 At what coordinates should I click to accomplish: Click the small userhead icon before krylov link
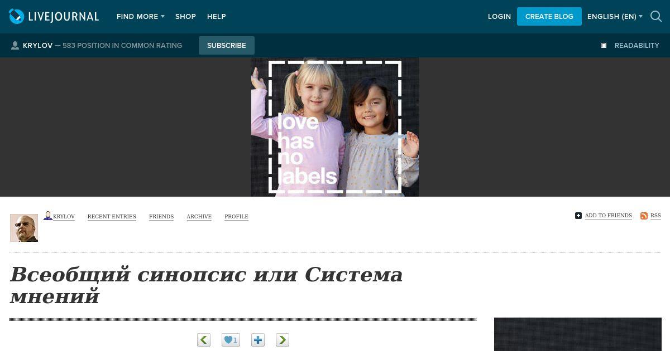(48, 216)
